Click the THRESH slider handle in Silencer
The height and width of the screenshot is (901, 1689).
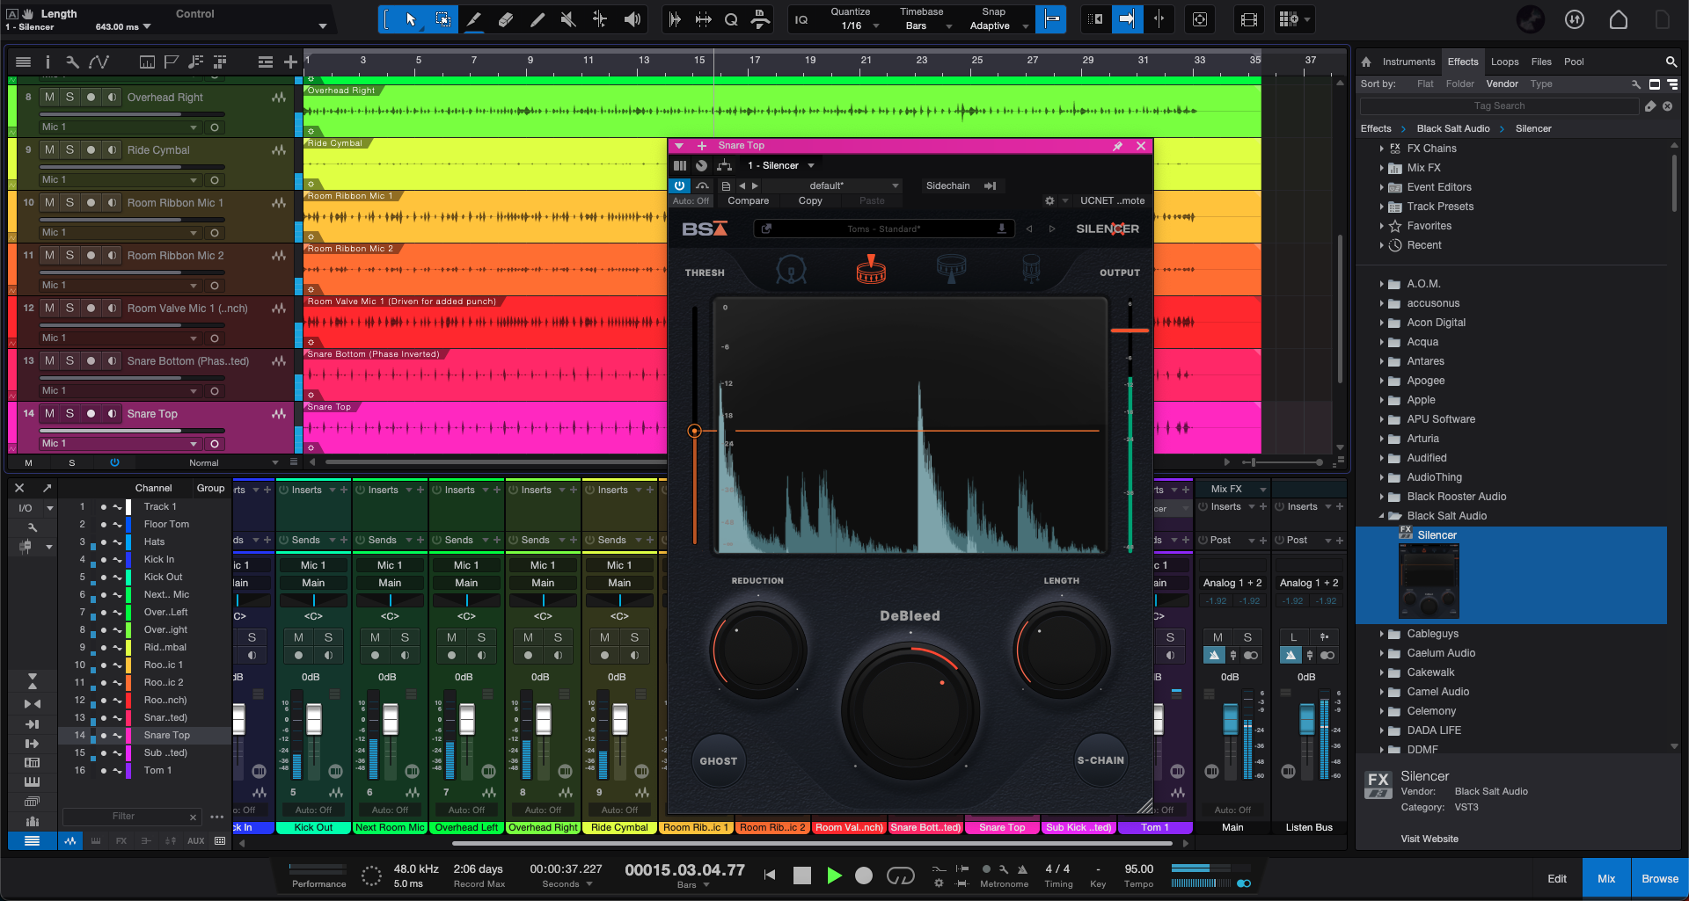[694, 431]
